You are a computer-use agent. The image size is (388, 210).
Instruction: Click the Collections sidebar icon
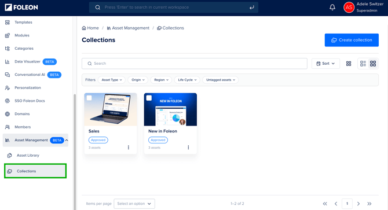pos(10,171)
